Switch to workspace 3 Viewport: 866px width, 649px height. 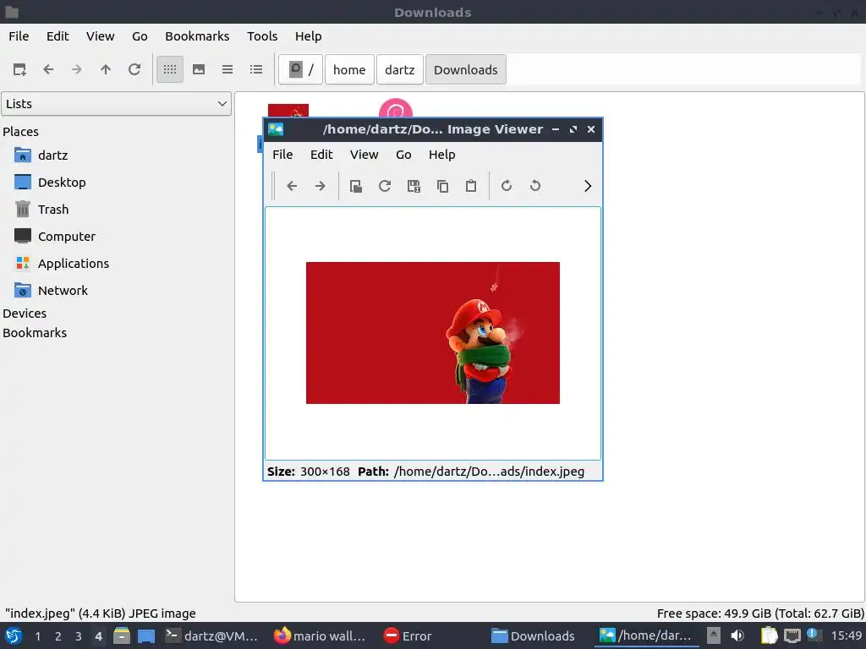coord(79,636)
